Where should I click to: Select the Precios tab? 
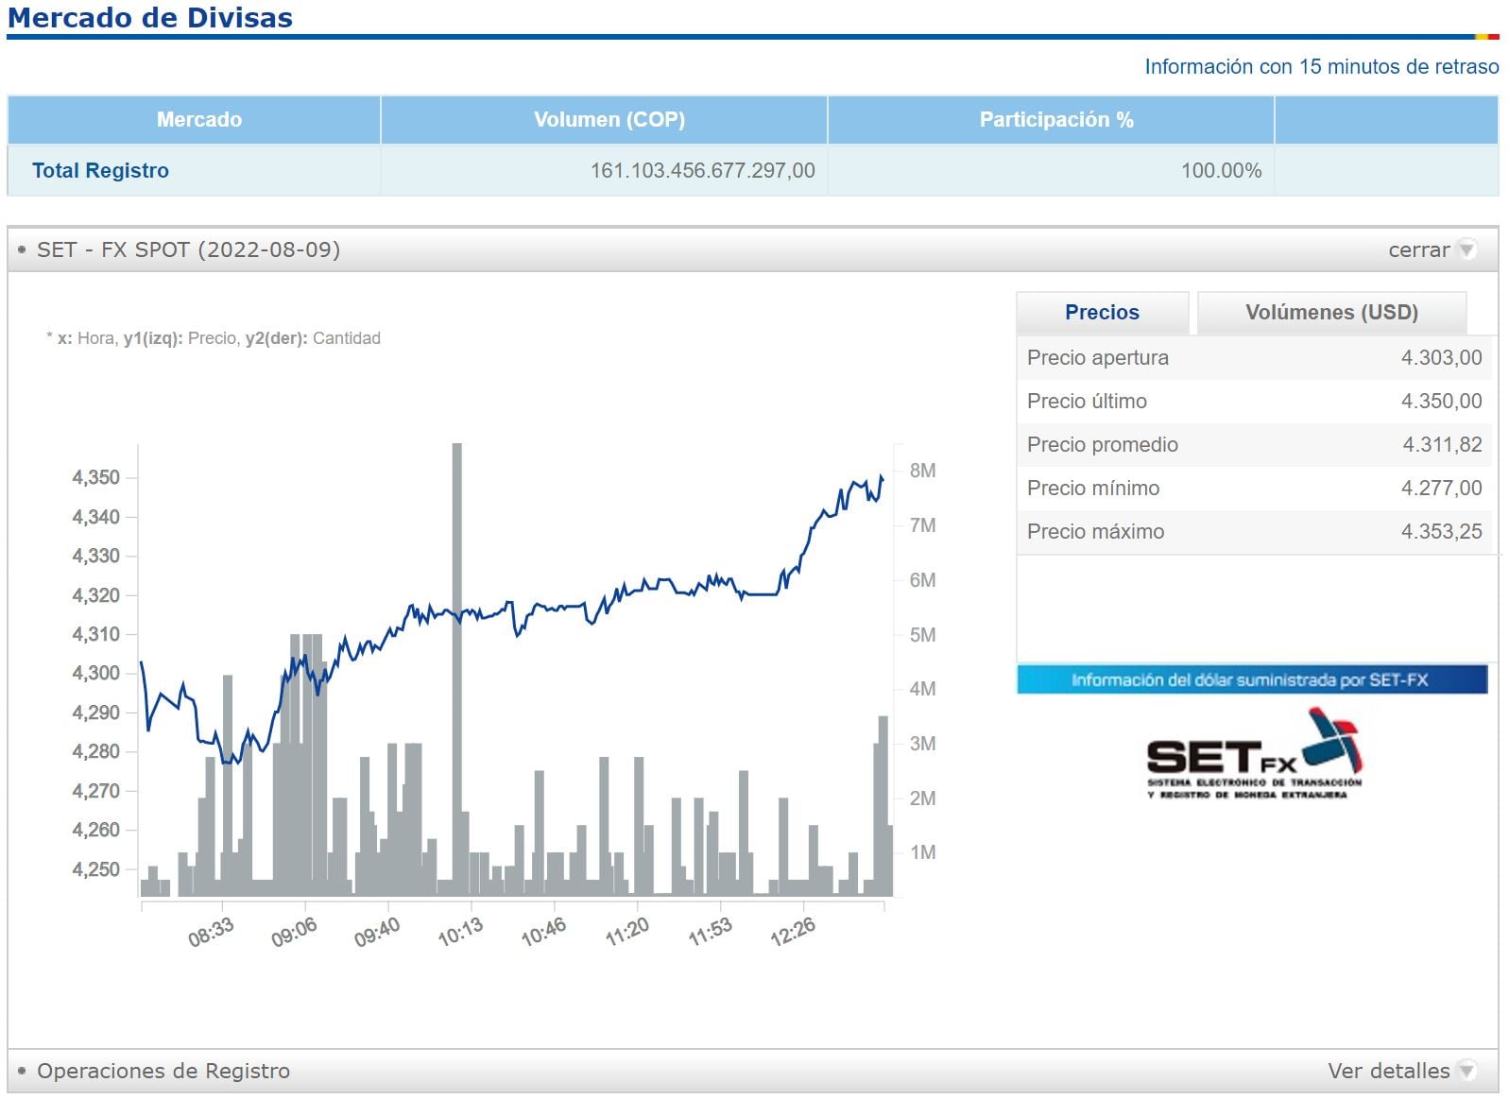[1102, 313]
